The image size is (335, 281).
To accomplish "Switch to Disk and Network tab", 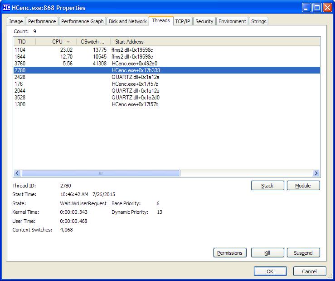I will 127,21.
